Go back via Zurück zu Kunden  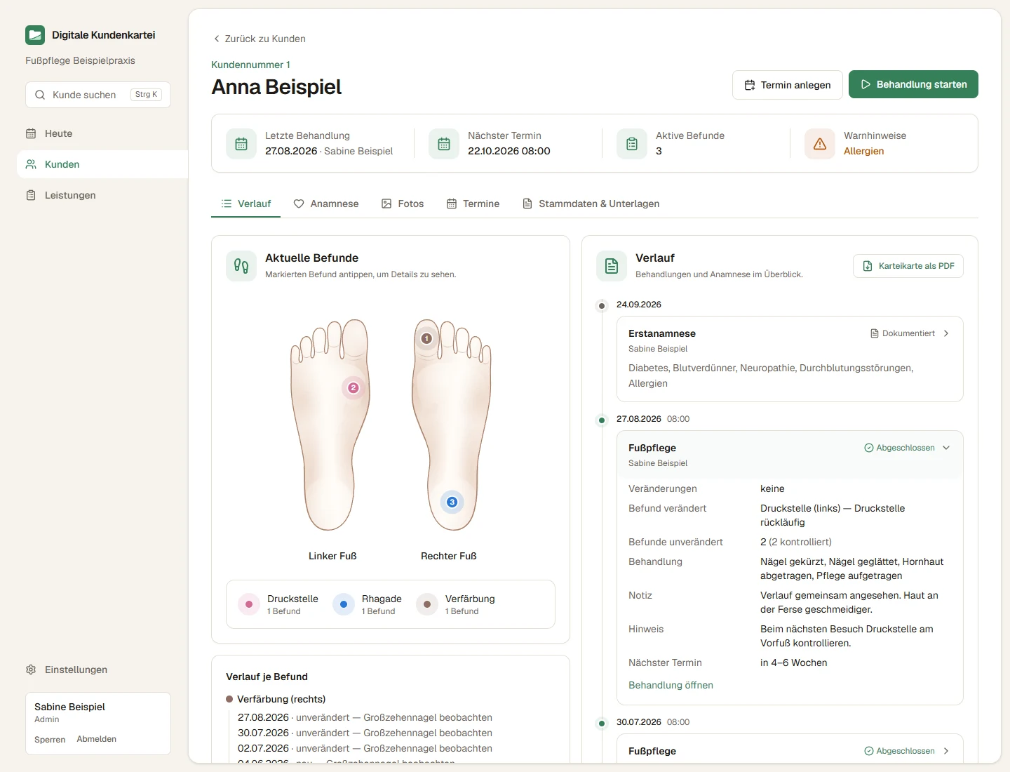259,39
